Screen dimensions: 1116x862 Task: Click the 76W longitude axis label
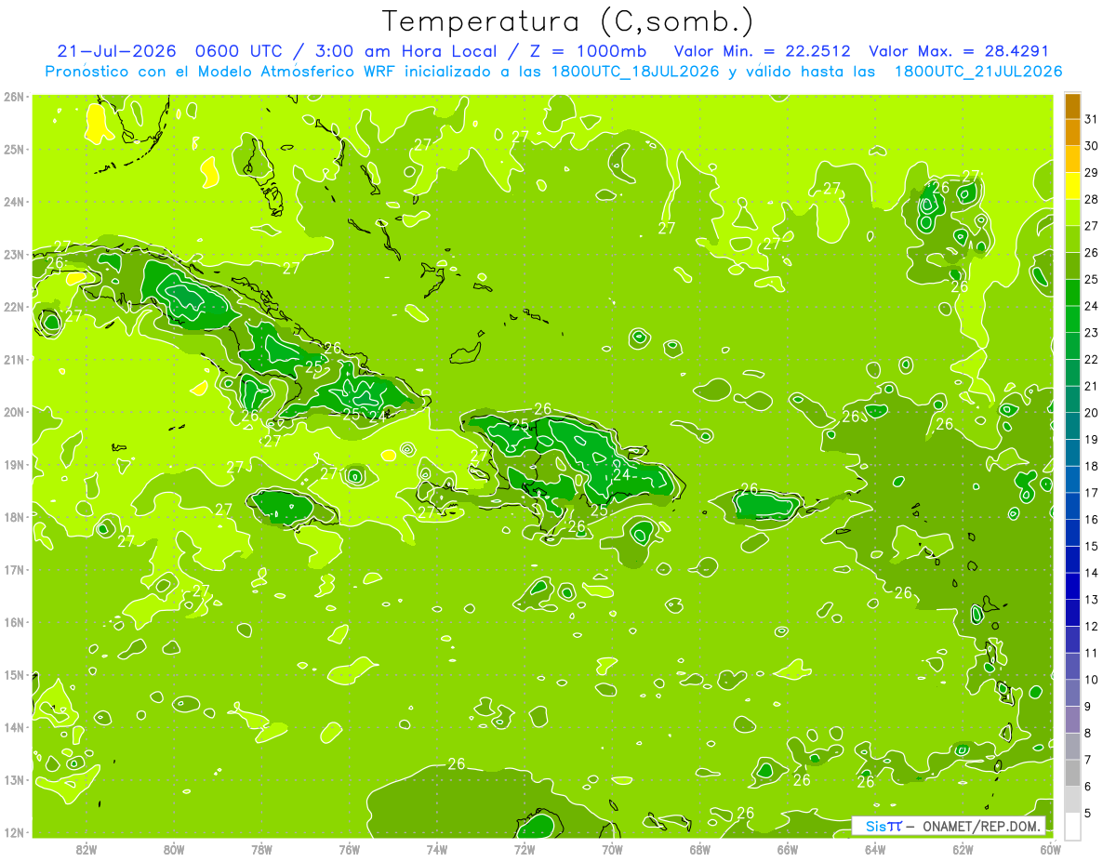click(349, 849)
